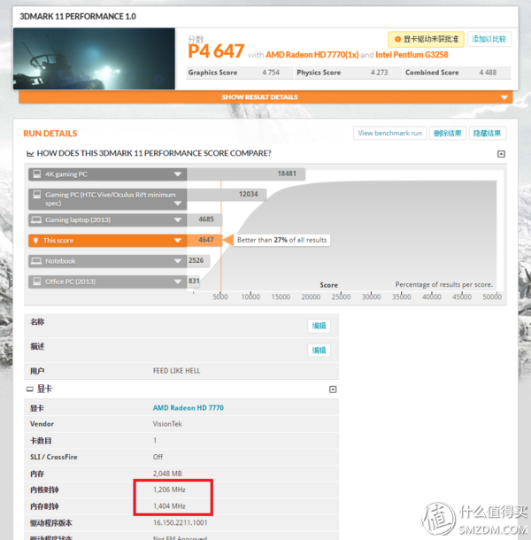Expand the SHOW RESULT DETAILS bar
Viewport: 531px width, 540px height.
click(265, 97)
